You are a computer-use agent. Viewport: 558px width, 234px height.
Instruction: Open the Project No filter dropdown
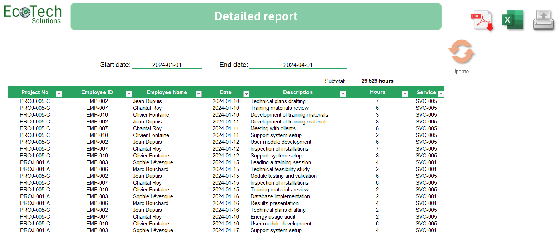pyautogui.click(x=59, y=94)
